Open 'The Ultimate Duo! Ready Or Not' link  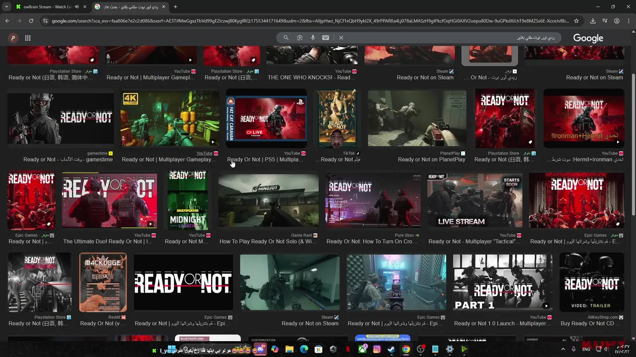pos(108,241)
